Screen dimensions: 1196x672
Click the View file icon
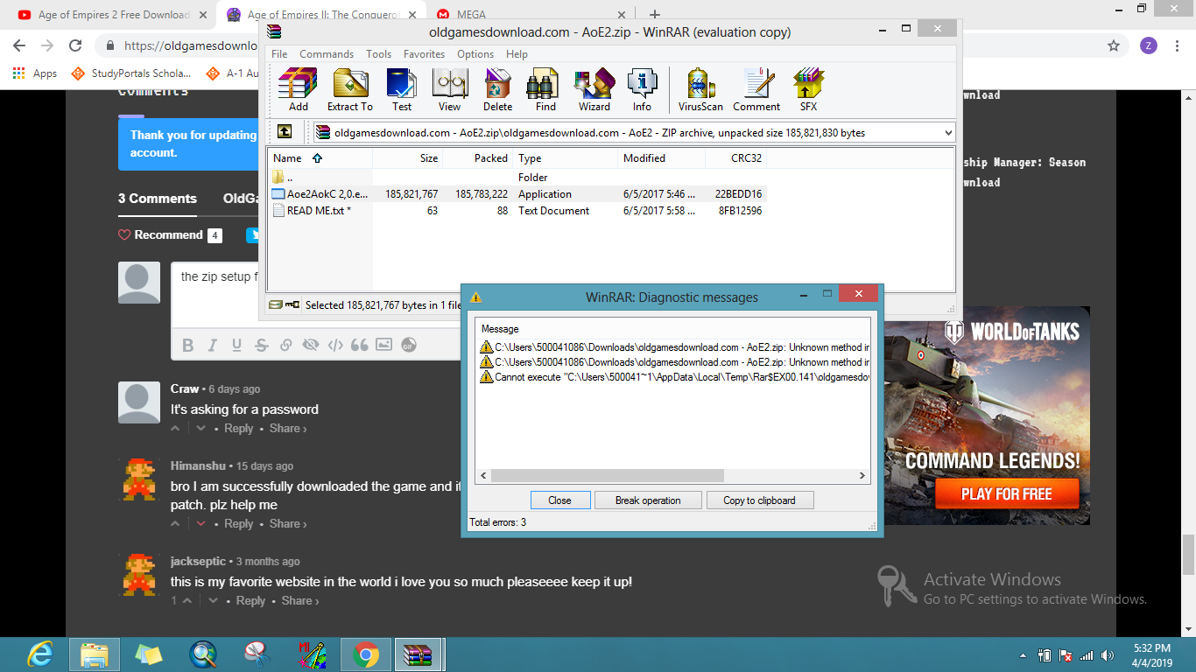[x=450, y=90]
